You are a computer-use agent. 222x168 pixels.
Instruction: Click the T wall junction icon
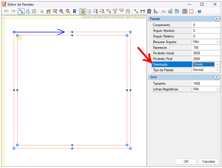point(115,11)
